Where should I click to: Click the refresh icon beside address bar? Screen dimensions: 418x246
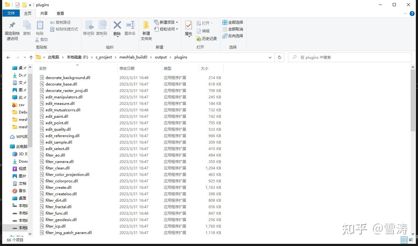click(279, 57)
